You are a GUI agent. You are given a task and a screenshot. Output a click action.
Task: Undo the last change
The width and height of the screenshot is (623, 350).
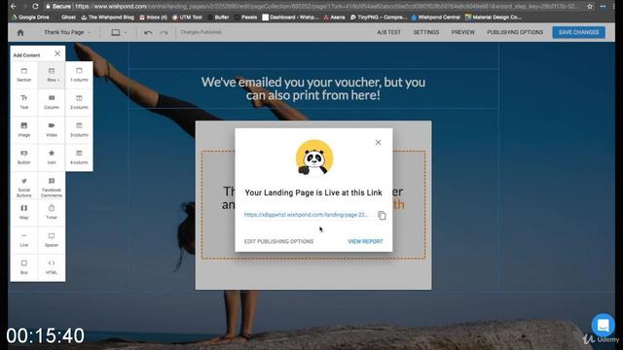[x=148, y=32]
